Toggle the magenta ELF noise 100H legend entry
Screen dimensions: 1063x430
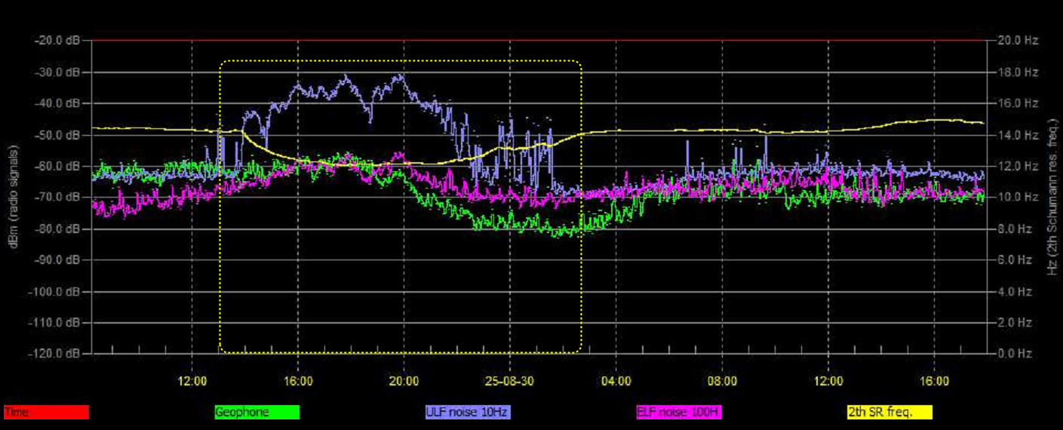click(679, 413)
